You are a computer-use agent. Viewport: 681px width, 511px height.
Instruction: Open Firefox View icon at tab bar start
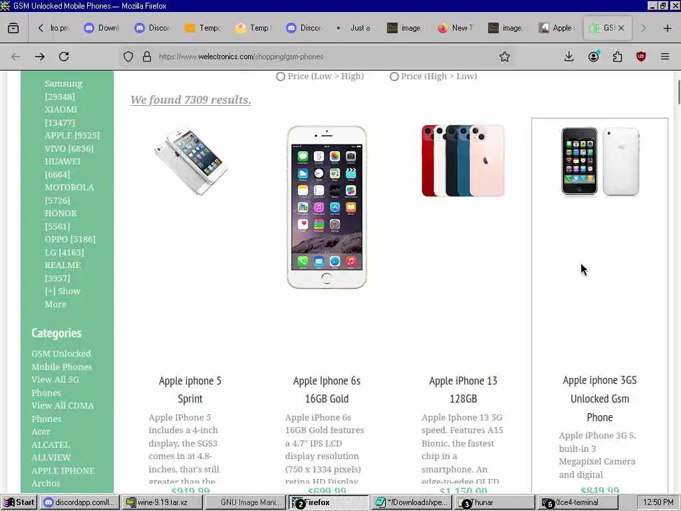coord(13,28)
